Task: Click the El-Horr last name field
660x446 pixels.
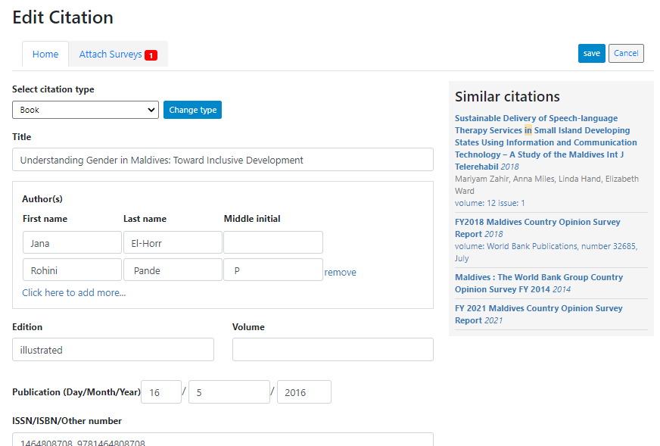Action: (x=173, y=242)
